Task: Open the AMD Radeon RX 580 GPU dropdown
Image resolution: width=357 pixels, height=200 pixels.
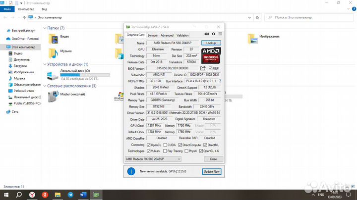Action: (161, 159)
